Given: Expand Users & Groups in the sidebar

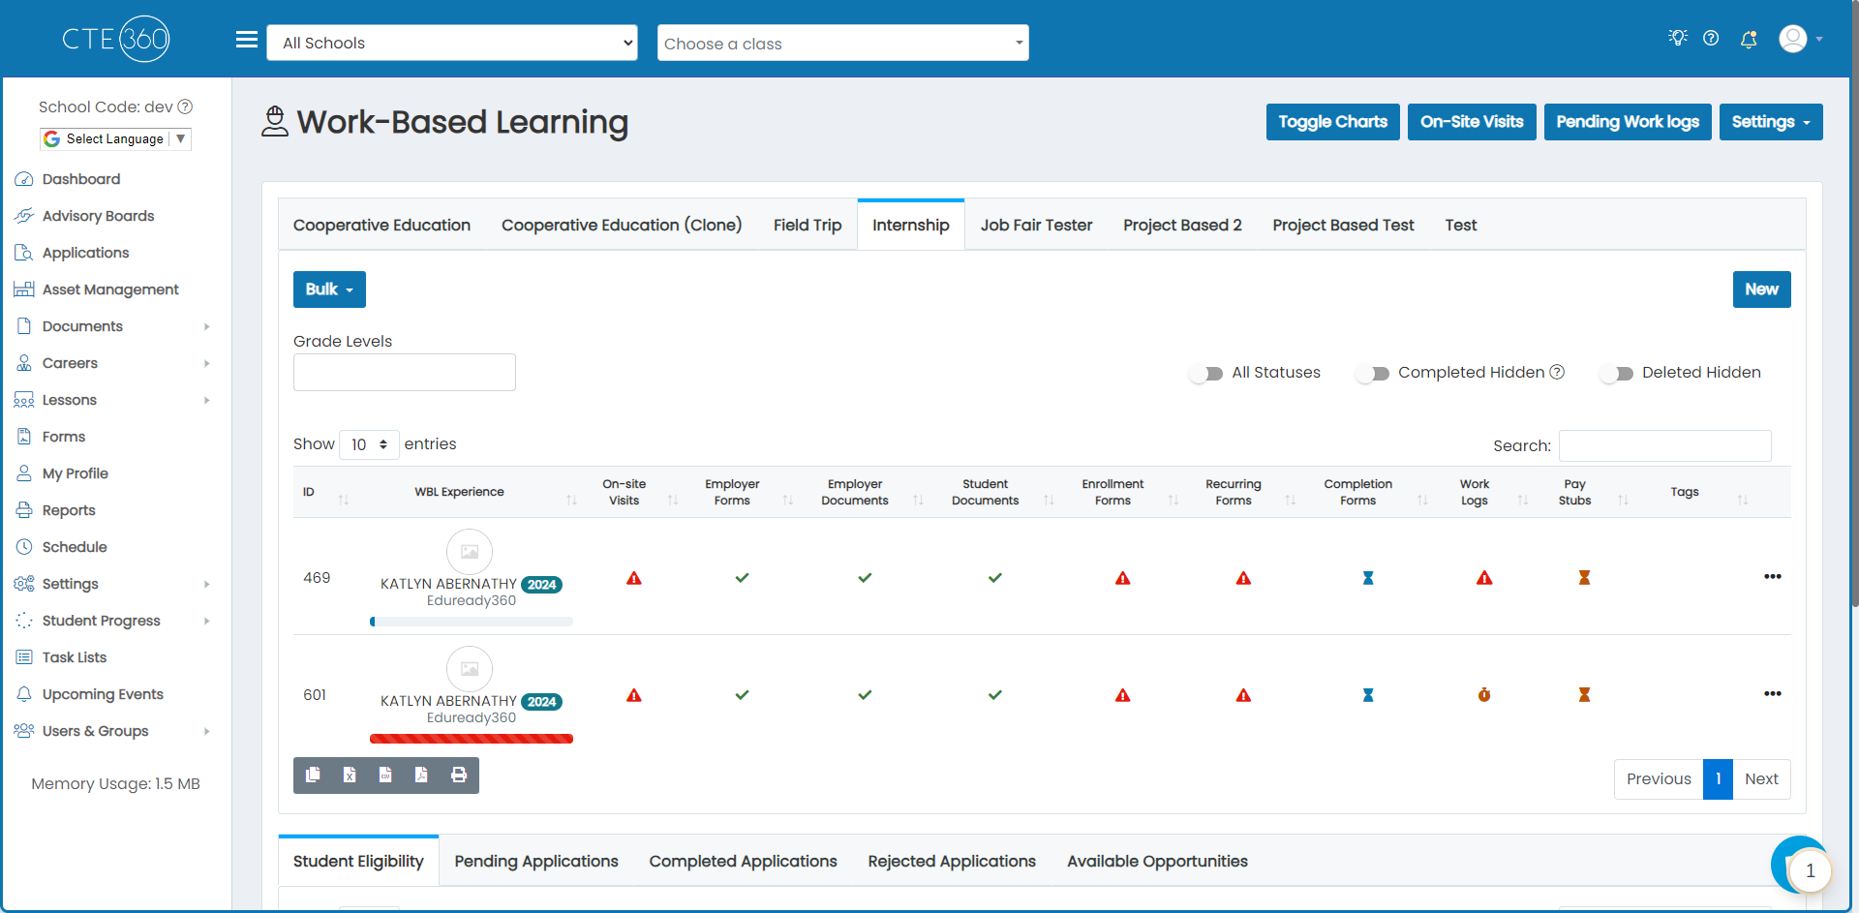Looking at the screenshot, I should click(114, 731).
